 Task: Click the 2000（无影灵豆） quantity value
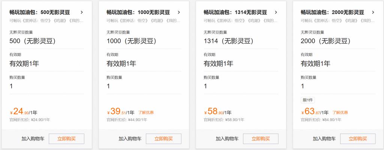click(x=326, y=41)
